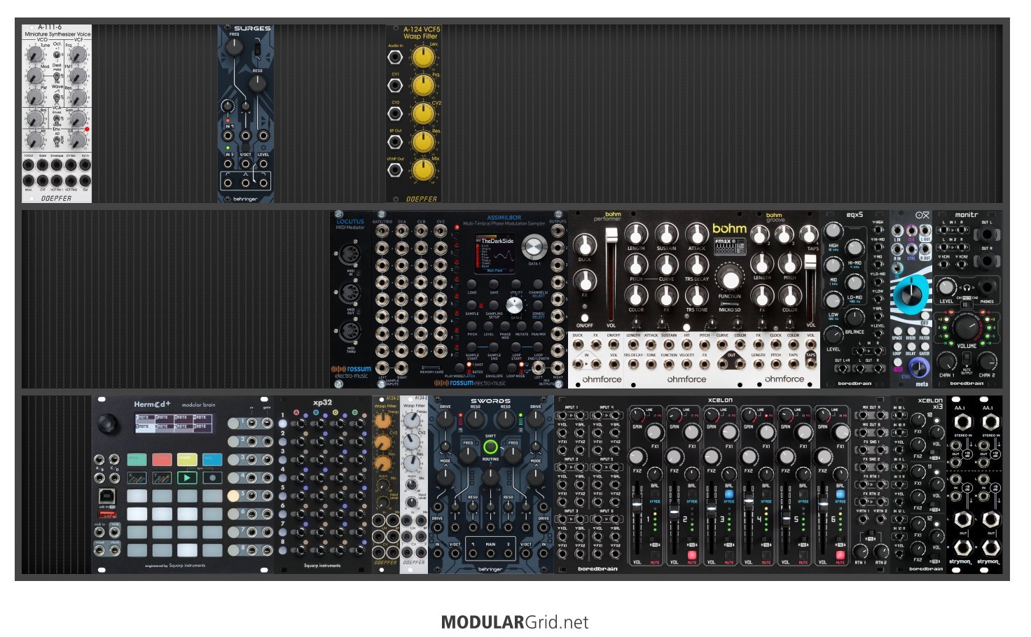This screenshot has width=1031, height=637.
Task: Click the FUNCTION knob on bohm
Action: tap(729, 279)
